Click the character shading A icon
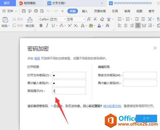Screen dimensions: 160x130 107,26
